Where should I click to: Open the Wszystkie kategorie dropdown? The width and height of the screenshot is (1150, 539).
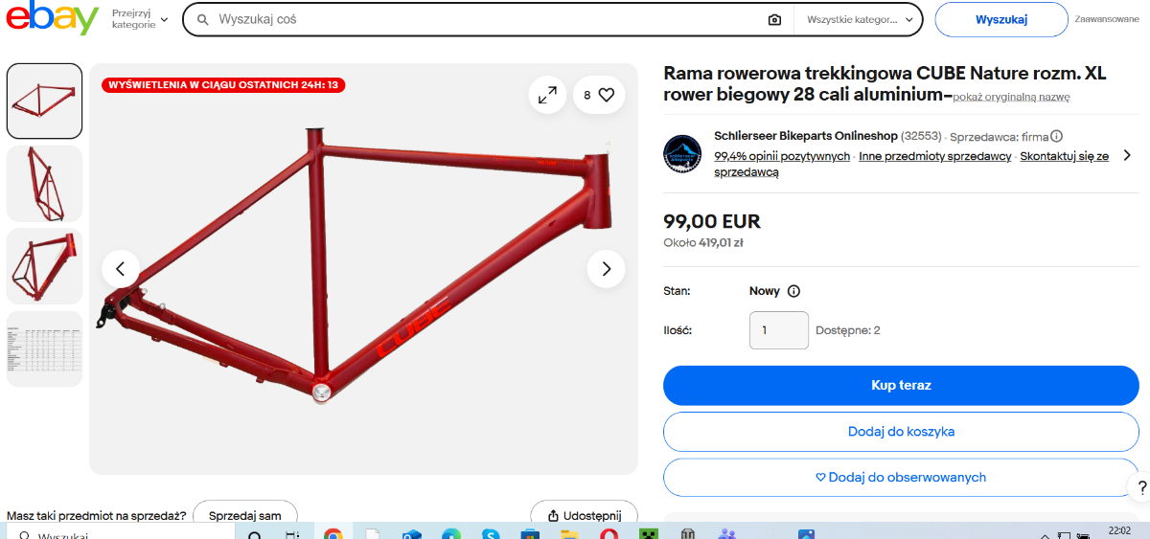[x=858, y=19]
